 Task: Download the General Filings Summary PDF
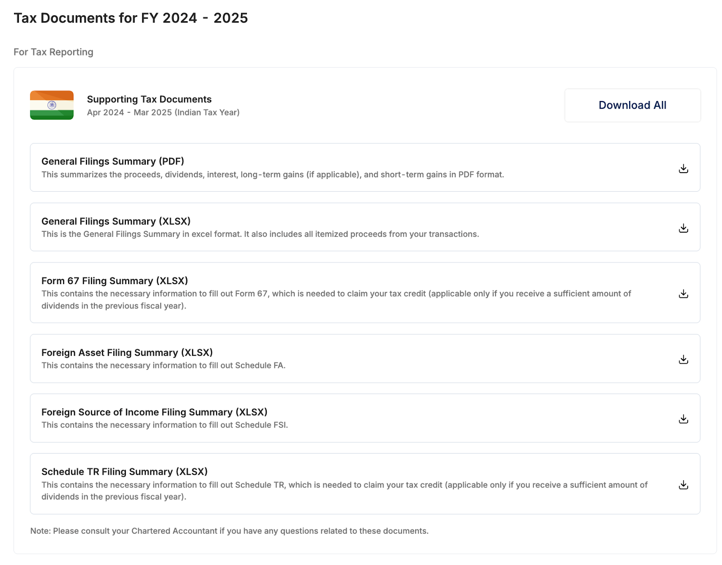[x=683, y=169]
